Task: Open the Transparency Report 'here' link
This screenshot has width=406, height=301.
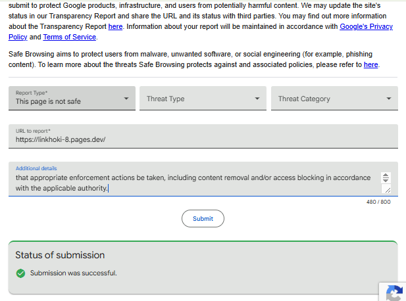Action: (115, 26)
